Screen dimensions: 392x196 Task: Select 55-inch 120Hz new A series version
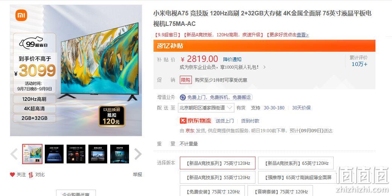(217, 177)
